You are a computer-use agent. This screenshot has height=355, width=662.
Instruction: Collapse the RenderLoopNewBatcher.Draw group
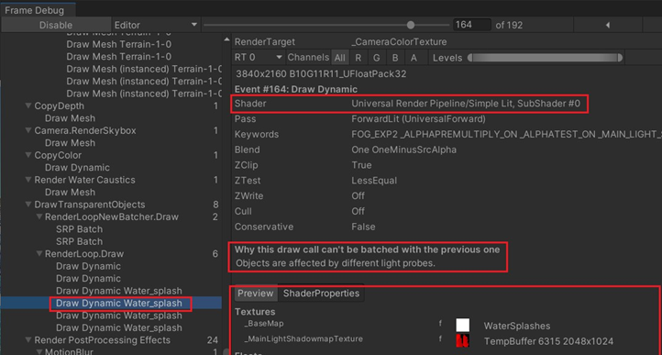pyautogui.click(x=39, y=217)
